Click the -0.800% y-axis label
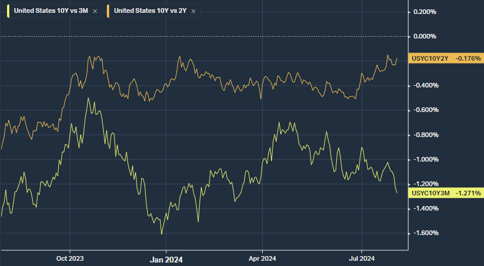The image size is (484, 266). 424,135
